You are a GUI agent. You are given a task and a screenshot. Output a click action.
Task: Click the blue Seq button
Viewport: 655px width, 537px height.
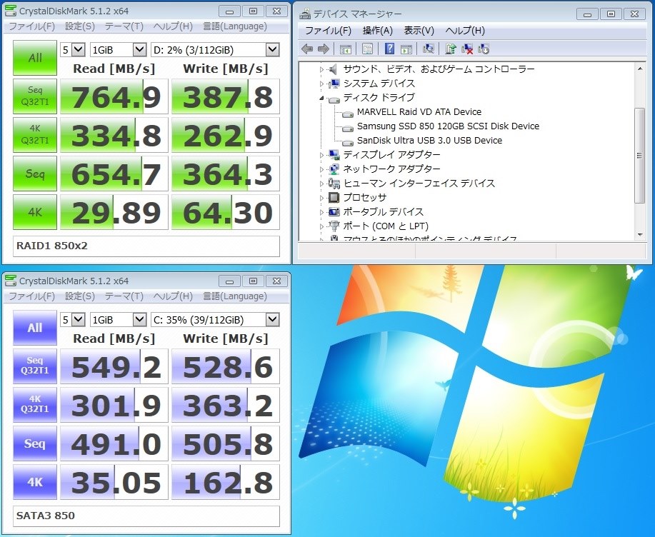click(x=35, y=443)
